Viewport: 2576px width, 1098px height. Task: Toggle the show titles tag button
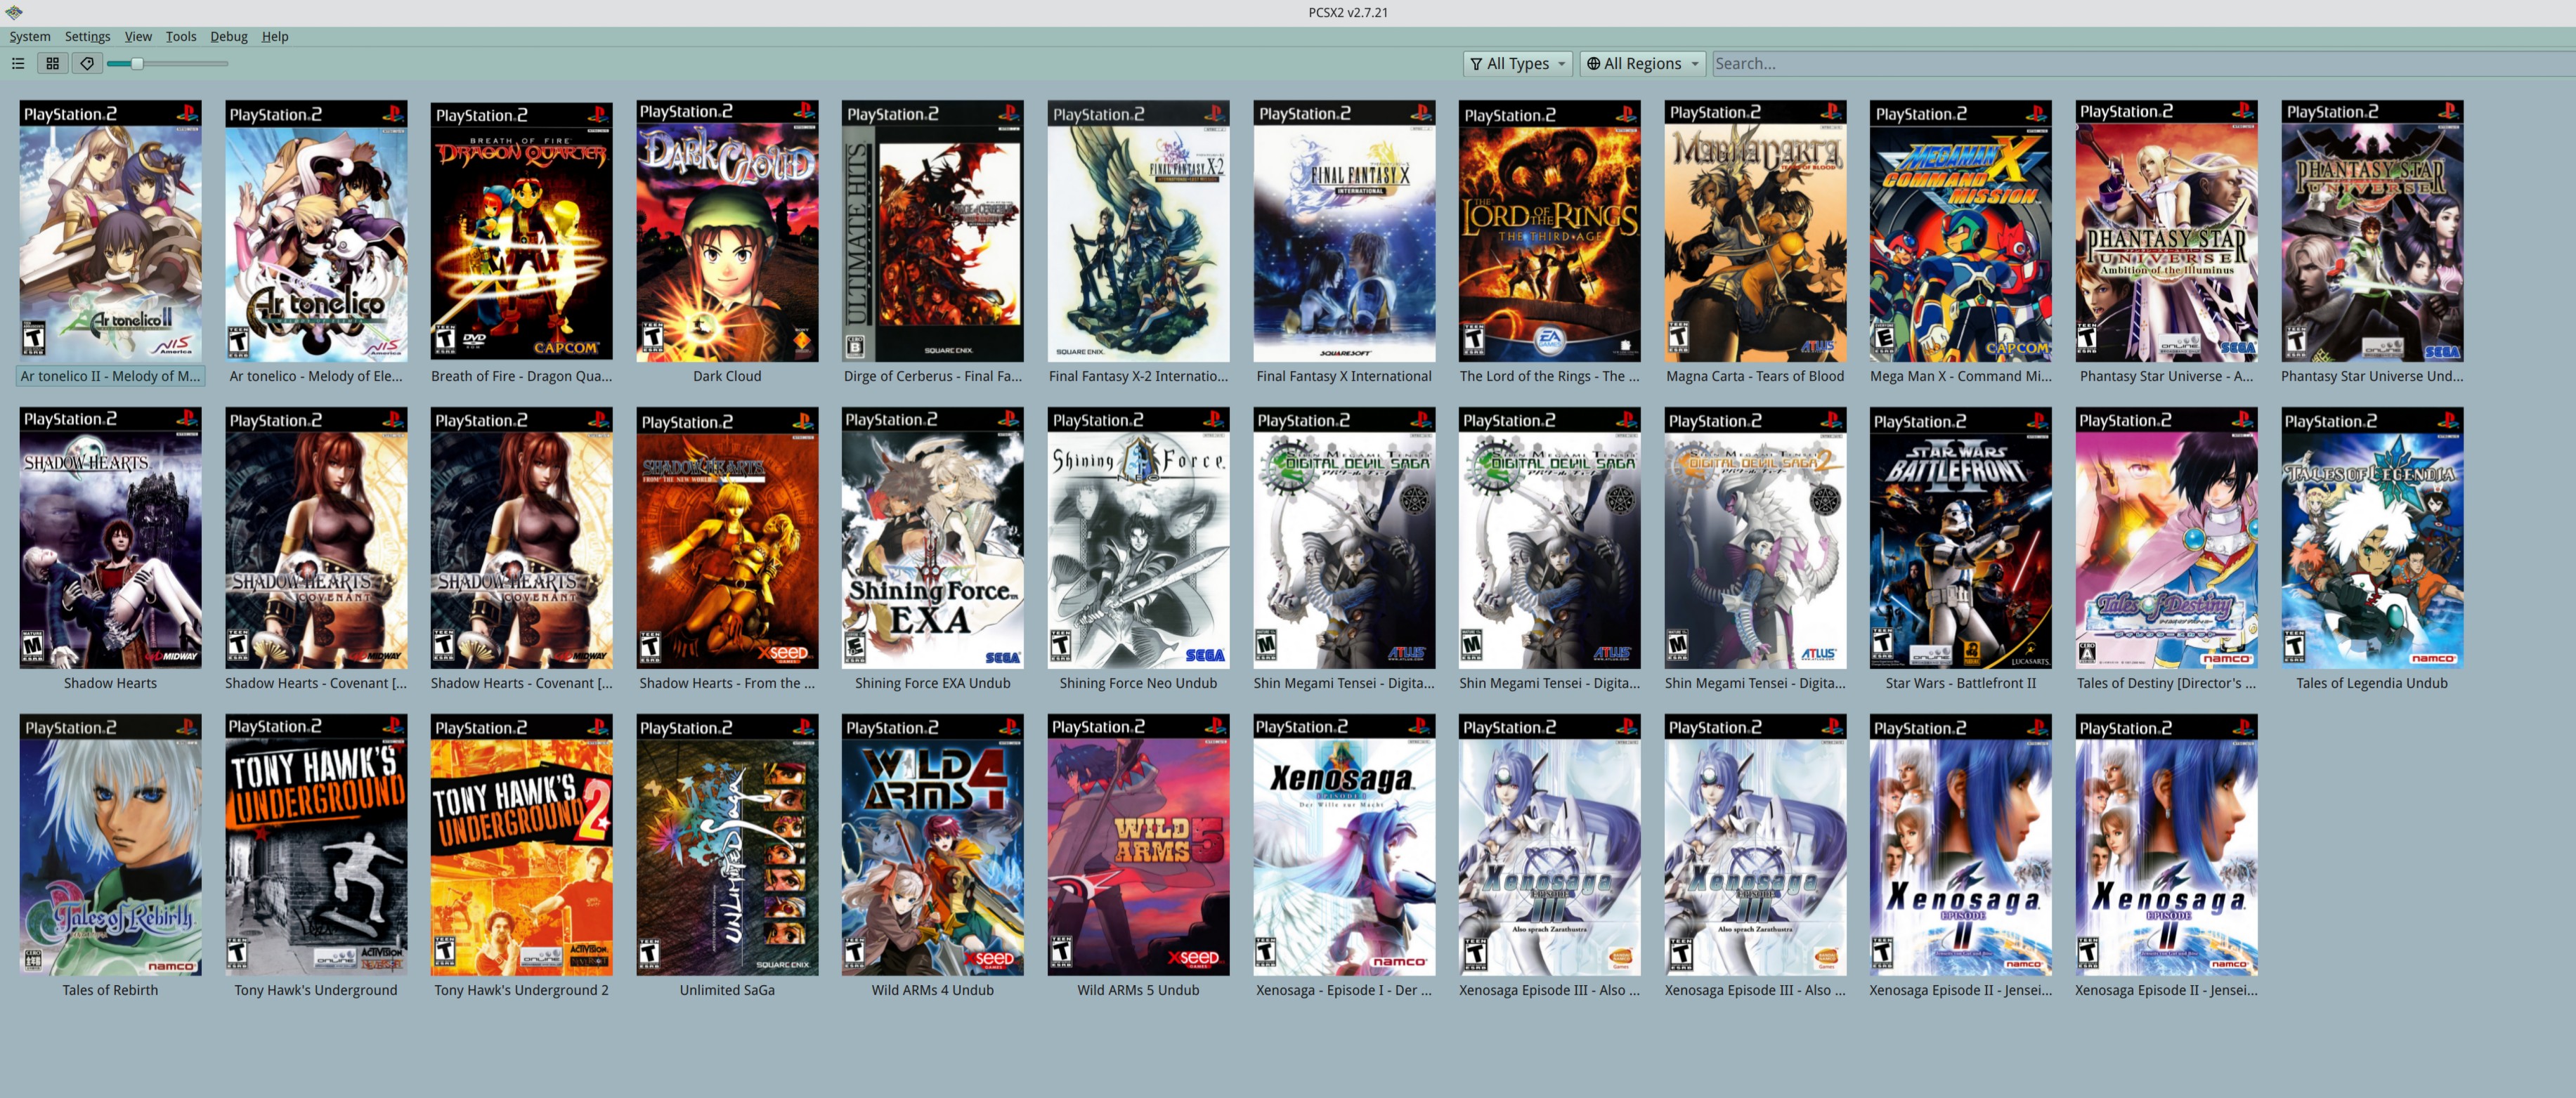pyautogui.click(x=87, y=63)
